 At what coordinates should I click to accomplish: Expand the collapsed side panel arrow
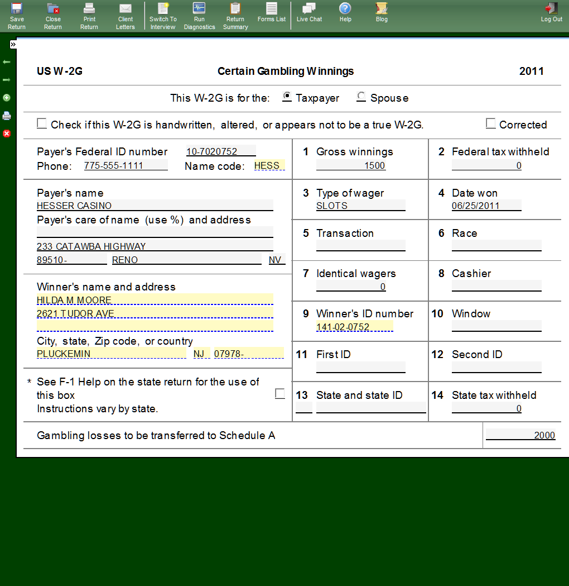13,44
